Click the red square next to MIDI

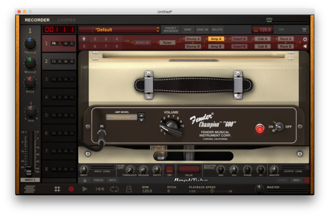307,180
